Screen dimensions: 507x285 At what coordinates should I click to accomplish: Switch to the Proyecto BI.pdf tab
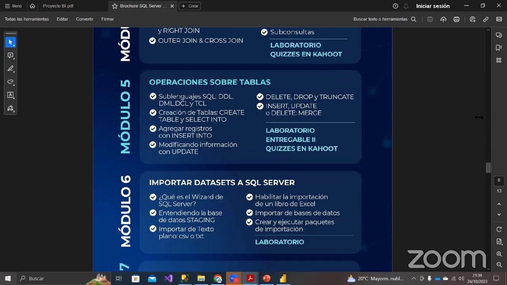tap(58, 6)
